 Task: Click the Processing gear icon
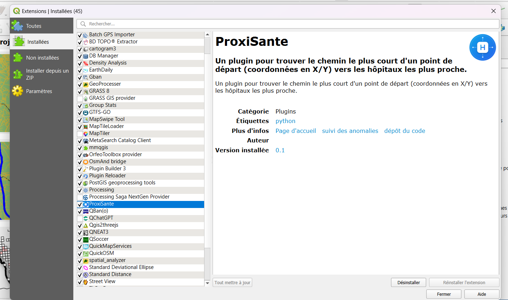(85, 190)
